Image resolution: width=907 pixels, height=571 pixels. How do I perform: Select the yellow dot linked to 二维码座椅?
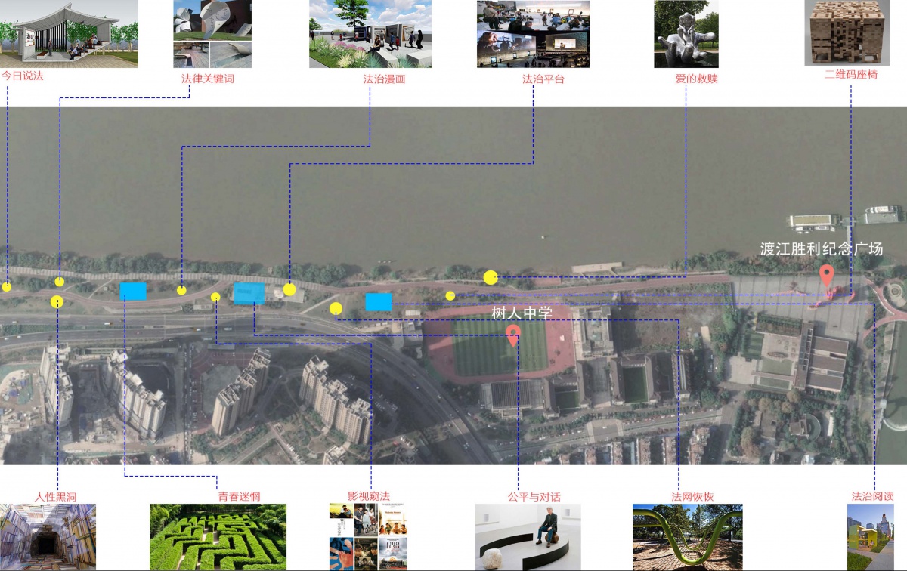coord(450,295)
